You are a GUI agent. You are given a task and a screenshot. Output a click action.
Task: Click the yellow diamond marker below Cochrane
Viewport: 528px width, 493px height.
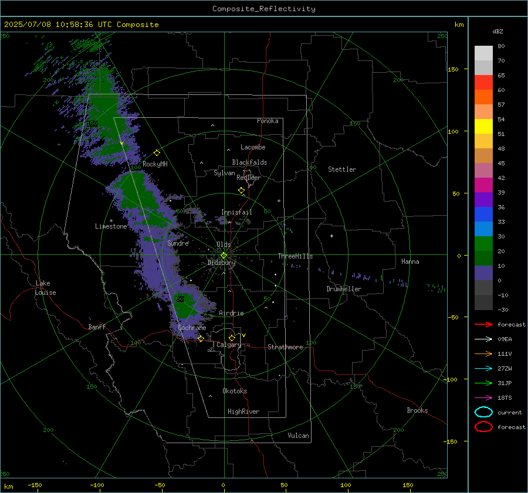[201, 339]
